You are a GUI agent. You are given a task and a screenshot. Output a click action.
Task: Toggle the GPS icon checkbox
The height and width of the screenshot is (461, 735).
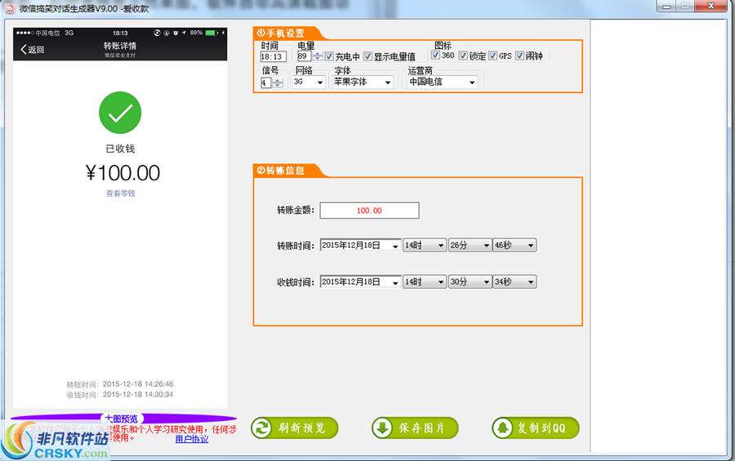coord(492,55)
